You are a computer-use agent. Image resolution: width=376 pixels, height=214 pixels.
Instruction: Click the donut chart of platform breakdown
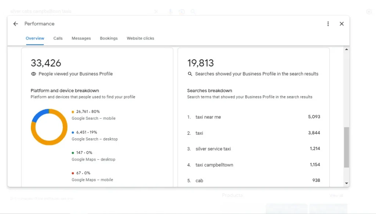(x=49, y=127)
